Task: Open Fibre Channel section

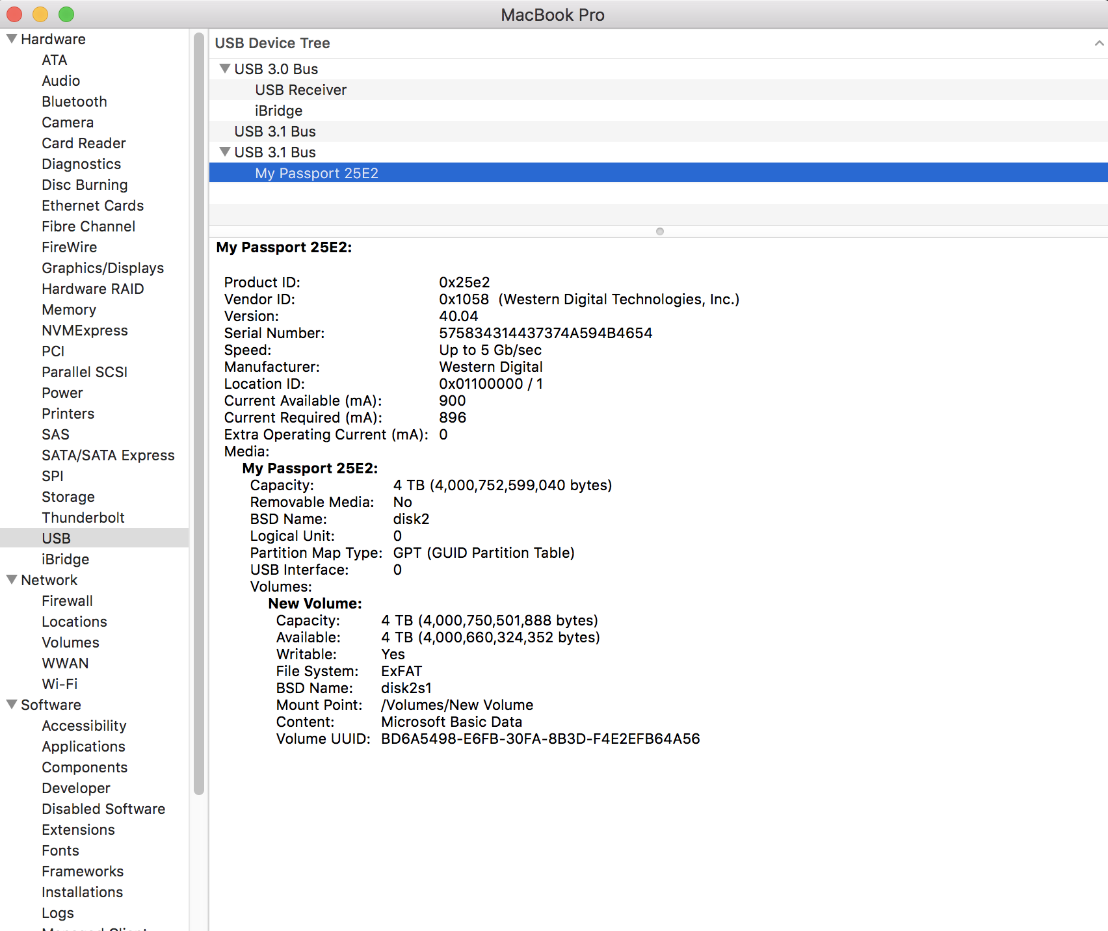Action: coord(88,226)
